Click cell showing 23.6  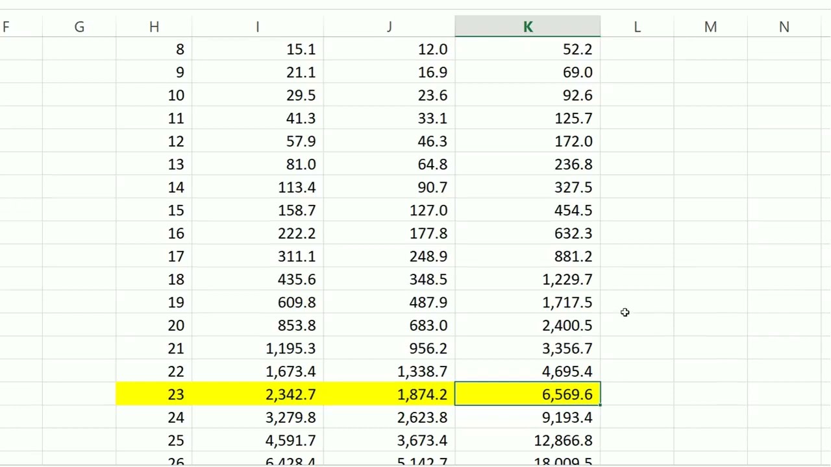(x=389, y=95)
